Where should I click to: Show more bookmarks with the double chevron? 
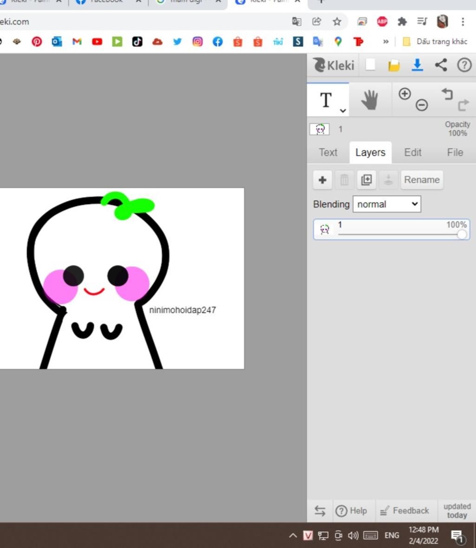tap(385, 41)
